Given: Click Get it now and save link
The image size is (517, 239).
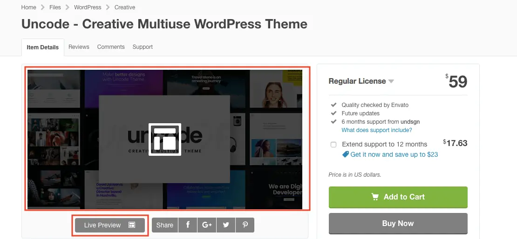Looking at the screenshot, I should coord(394,154).
